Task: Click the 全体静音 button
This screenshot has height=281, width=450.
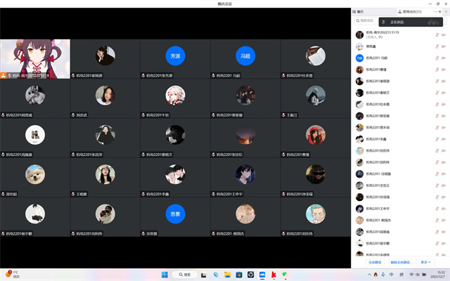Action: [375, 261]
